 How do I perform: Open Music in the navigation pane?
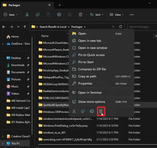point(13,86)
